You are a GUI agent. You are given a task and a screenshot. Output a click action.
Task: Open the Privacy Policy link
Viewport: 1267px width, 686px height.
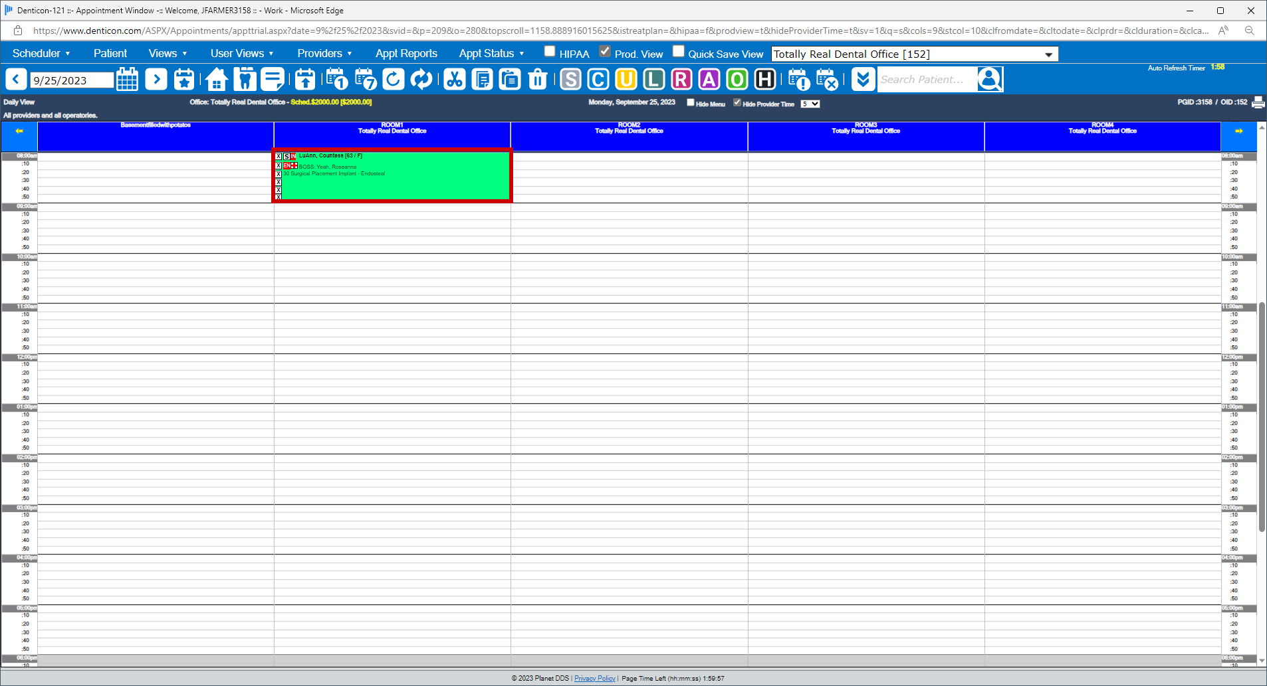(595, 678)
